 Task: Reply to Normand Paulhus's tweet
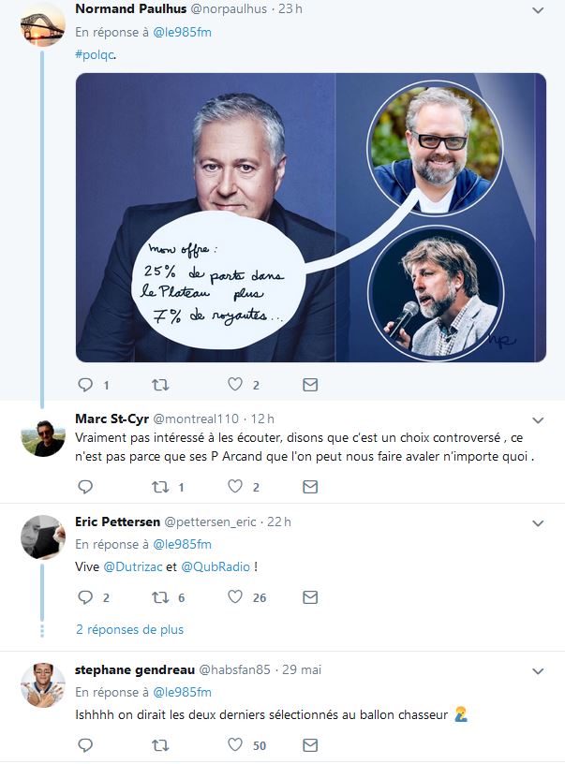(85, 385)
